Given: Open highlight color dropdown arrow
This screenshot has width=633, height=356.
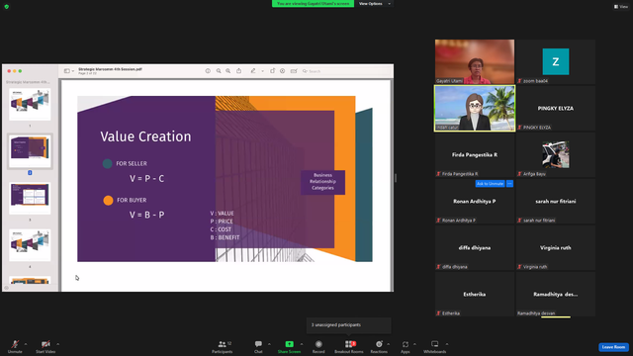Looking at the screenshot, I should (x=262, y=71).
